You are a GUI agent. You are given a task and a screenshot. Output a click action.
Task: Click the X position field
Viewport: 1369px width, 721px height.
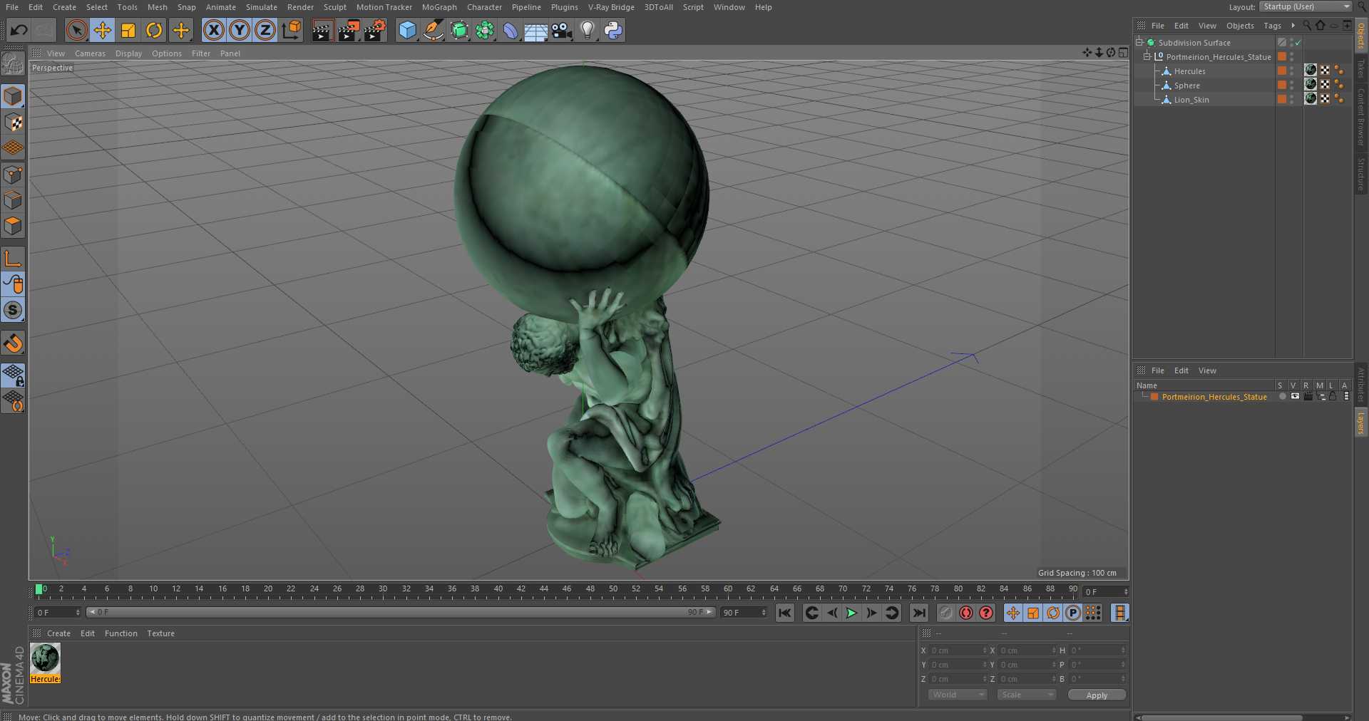pyautogui.click(x=958, y=650)
